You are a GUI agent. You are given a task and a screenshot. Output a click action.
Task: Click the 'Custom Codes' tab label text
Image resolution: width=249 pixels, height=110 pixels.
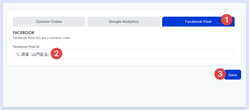[49, 22]
